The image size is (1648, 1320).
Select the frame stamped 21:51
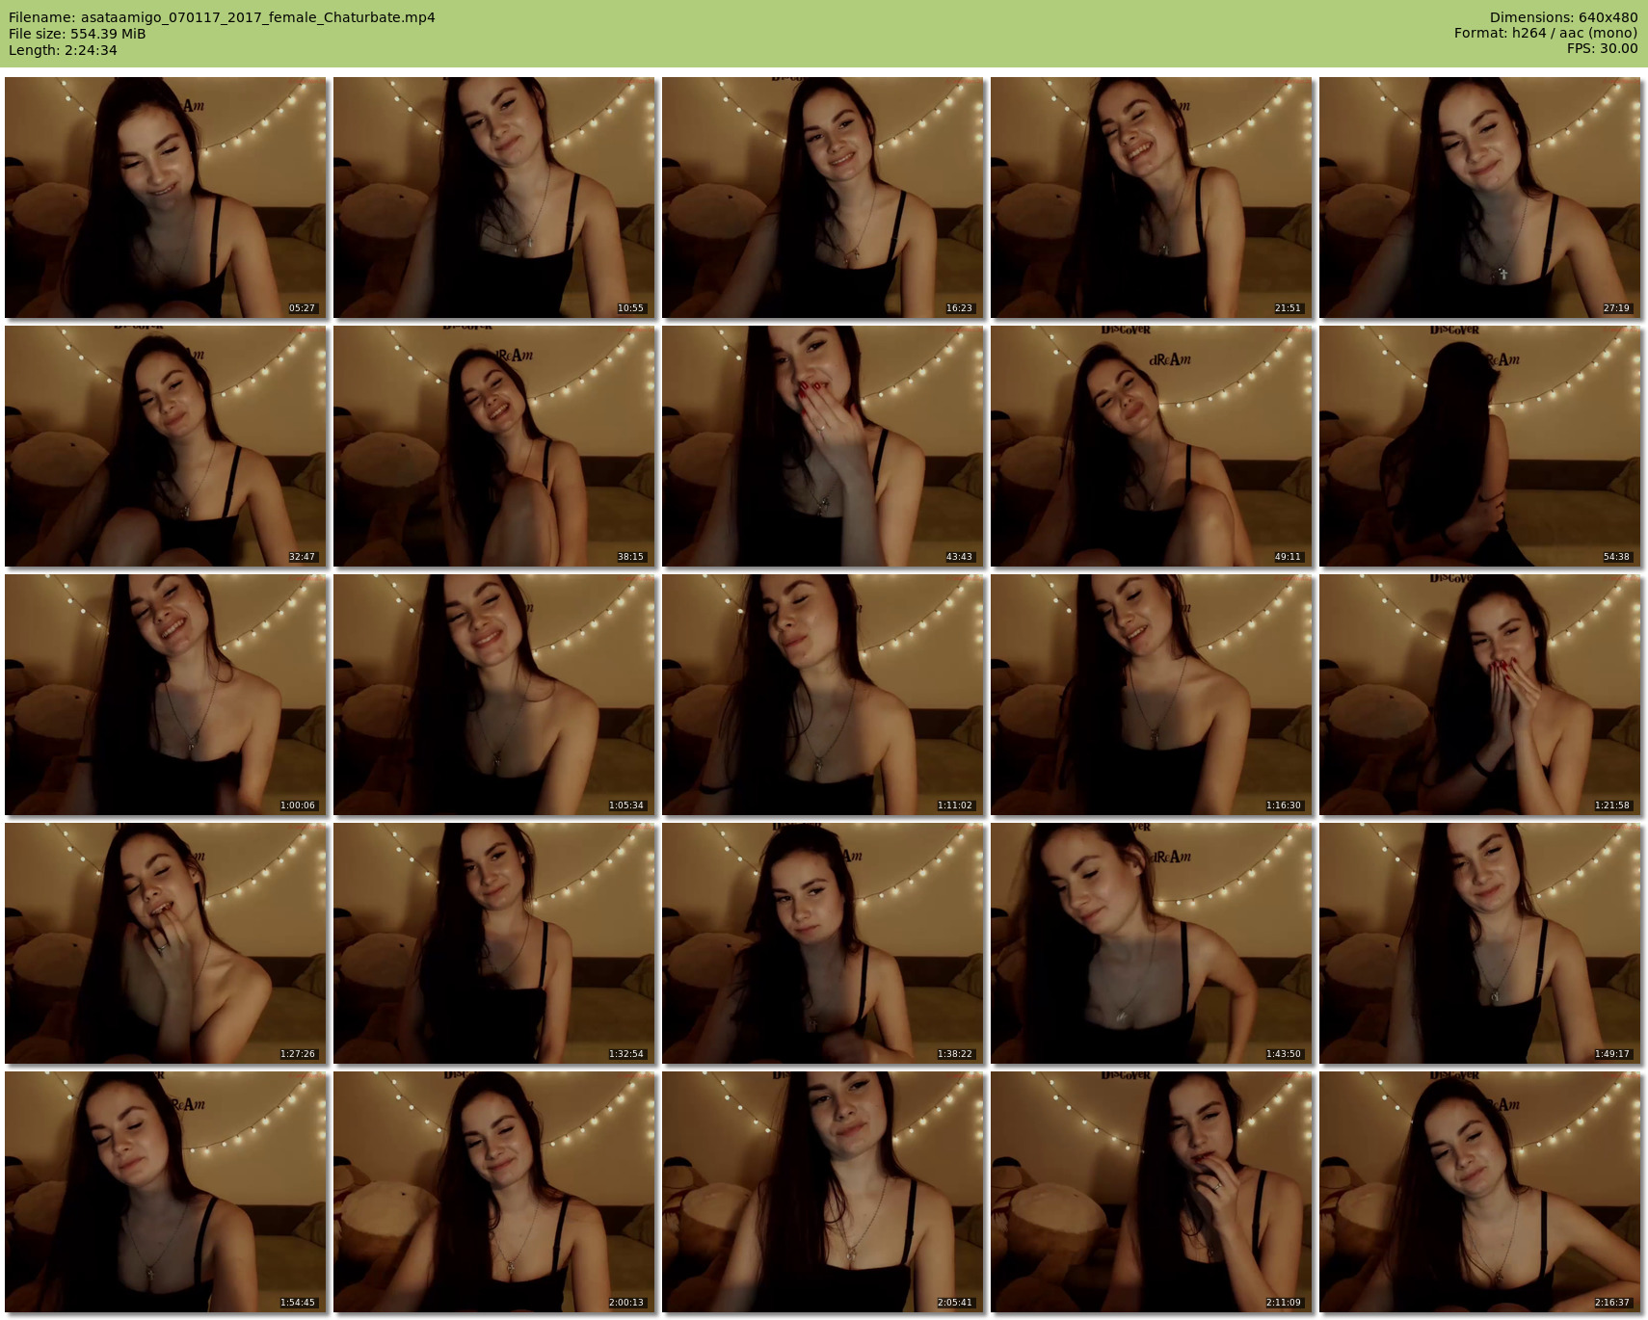tap(1152, 198)
